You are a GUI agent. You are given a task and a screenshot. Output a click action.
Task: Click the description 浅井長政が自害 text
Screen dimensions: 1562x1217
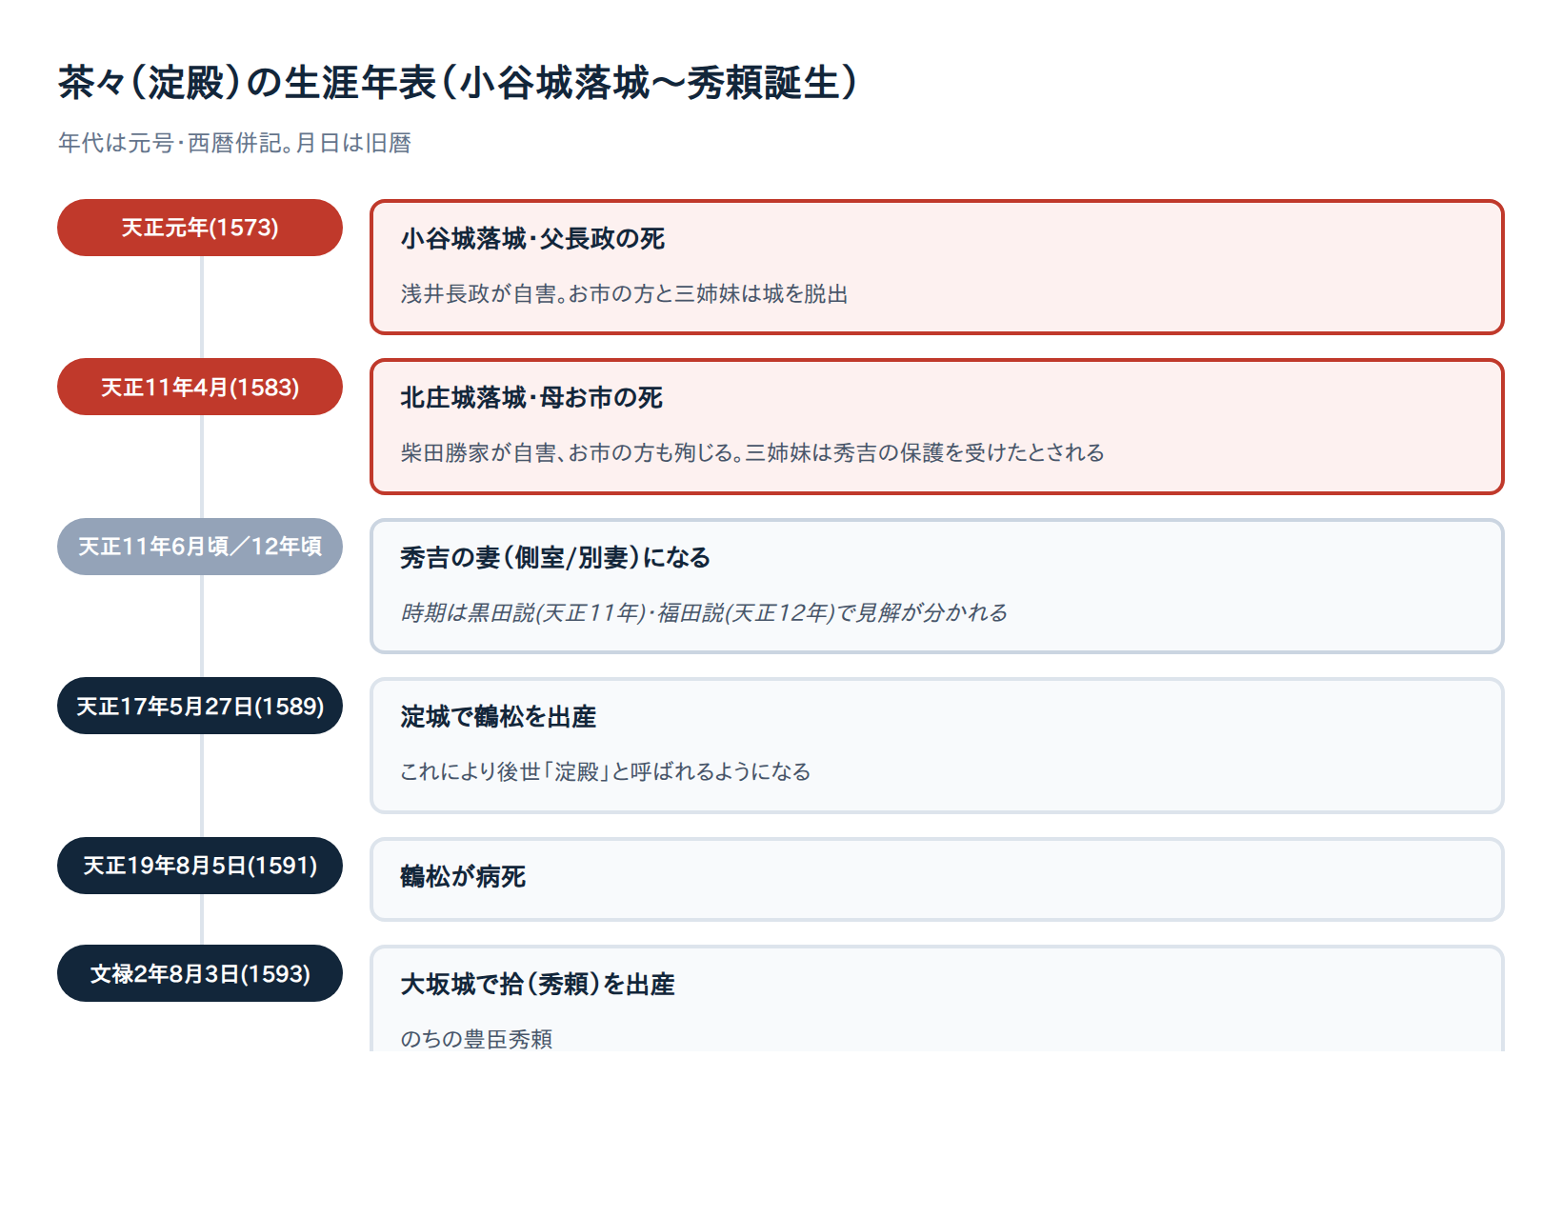[624, 293]
